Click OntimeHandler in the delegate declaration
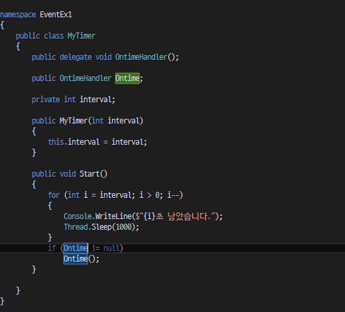 coord(141,57)
